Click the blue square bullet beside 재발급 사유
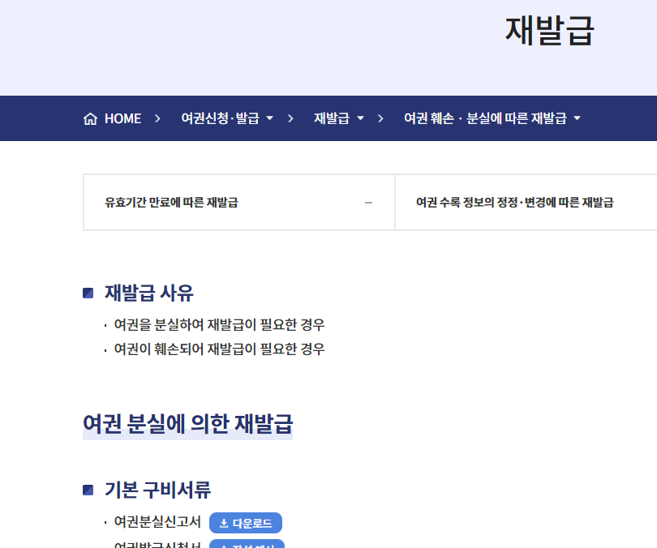The height and width of the screenshot is (548, 657). [x=88, y=293]
